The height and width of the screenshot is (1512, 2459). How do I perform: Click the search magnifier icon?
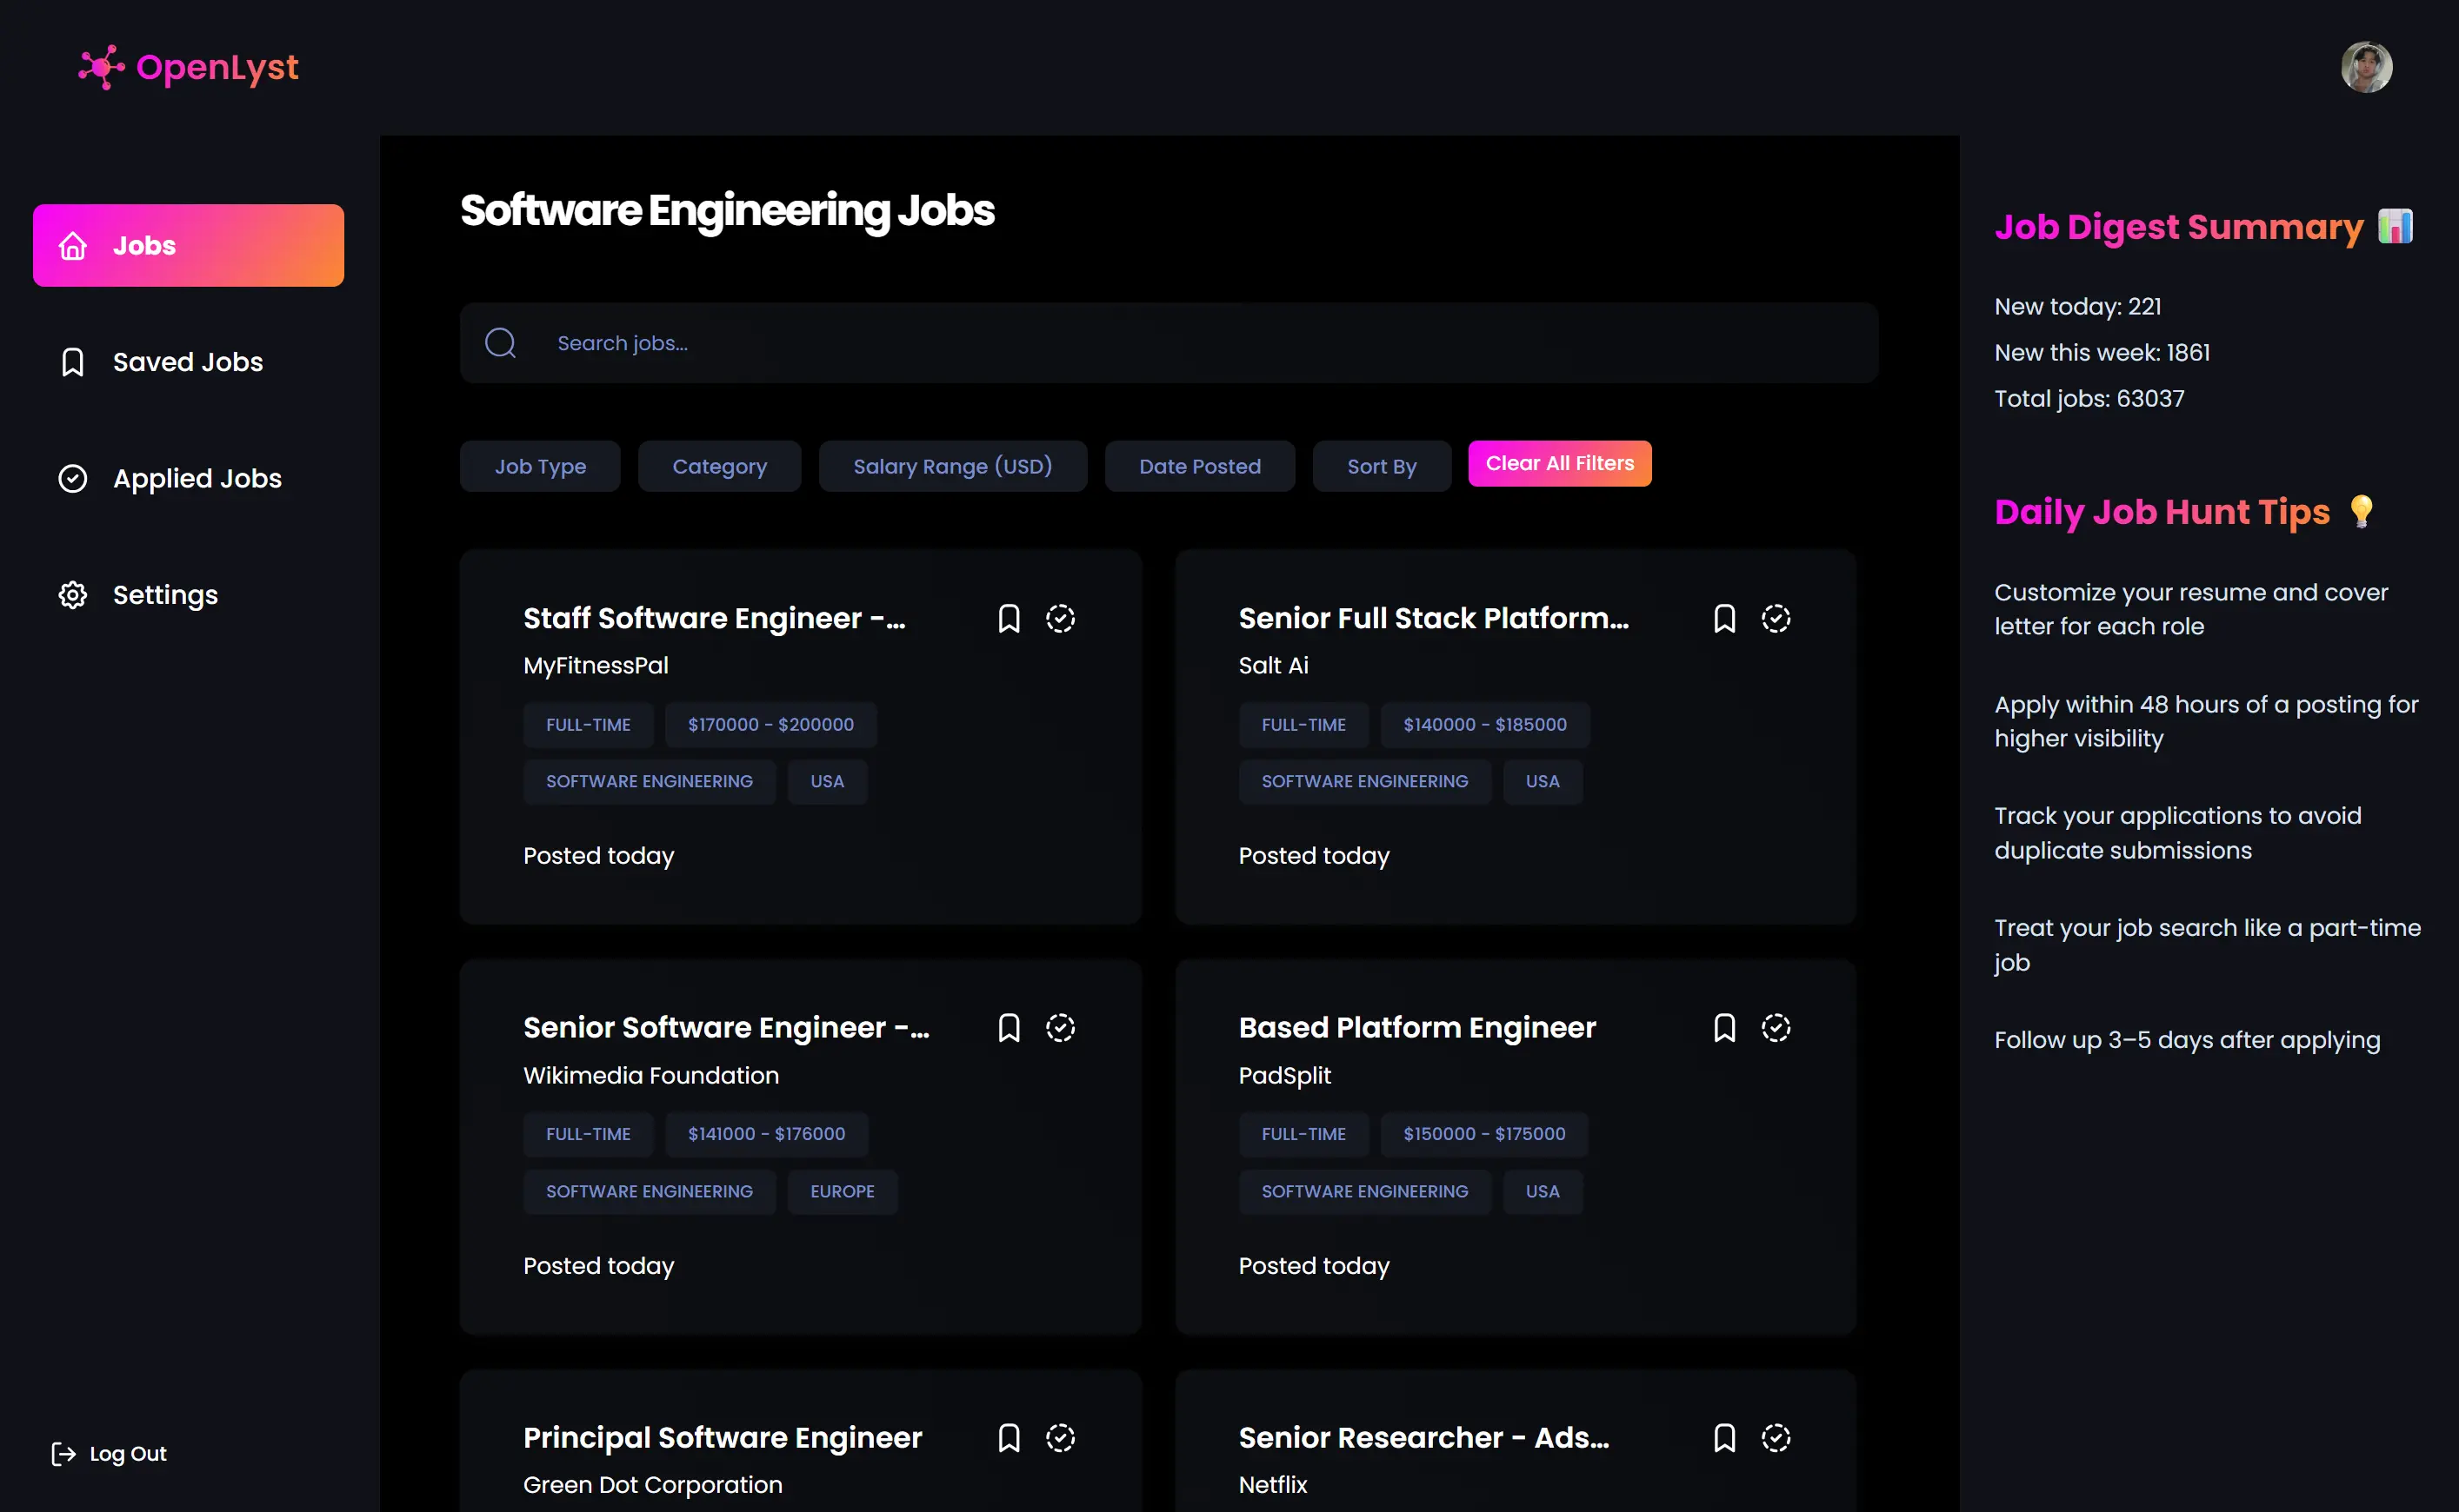tap(500, 343)
